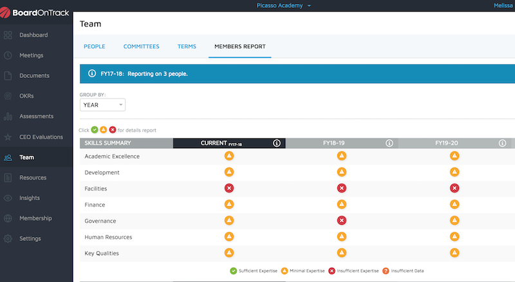Open Facilities red X icon under FY19-20
This screenshot has height=282, width=515.
click(454, 189)
